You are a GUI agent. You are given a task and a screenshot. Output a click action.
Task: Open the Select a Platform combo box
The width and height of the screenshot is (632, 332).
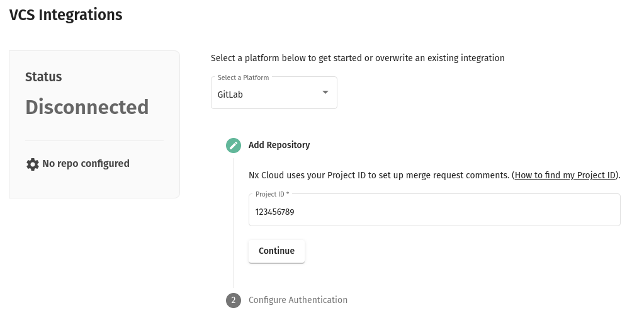pyautogui.click(x=274, y=94)
